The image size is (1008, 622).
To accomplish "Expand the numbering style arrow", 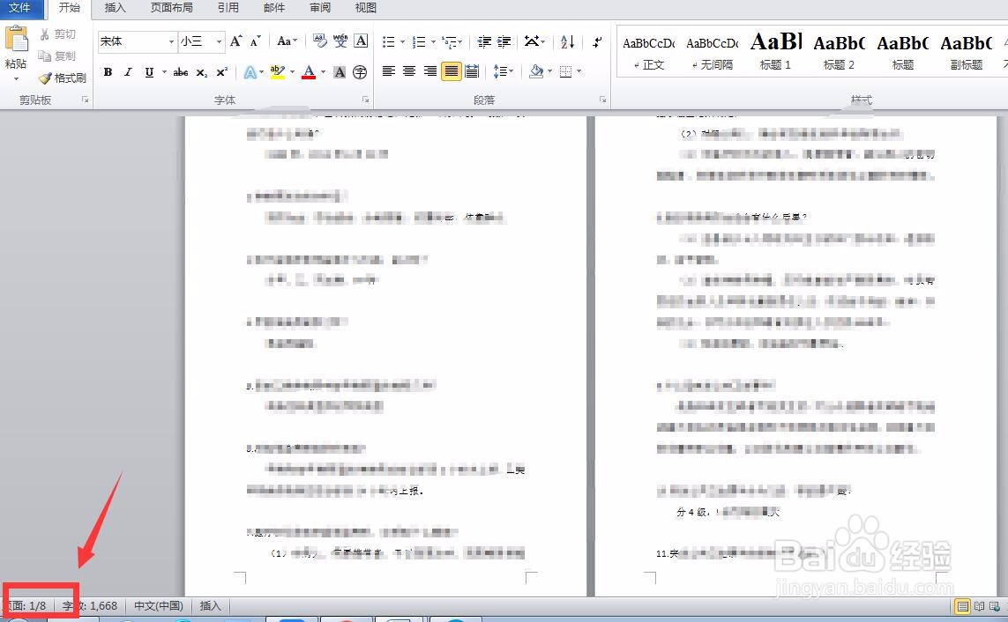I will (x=433, y=41).
